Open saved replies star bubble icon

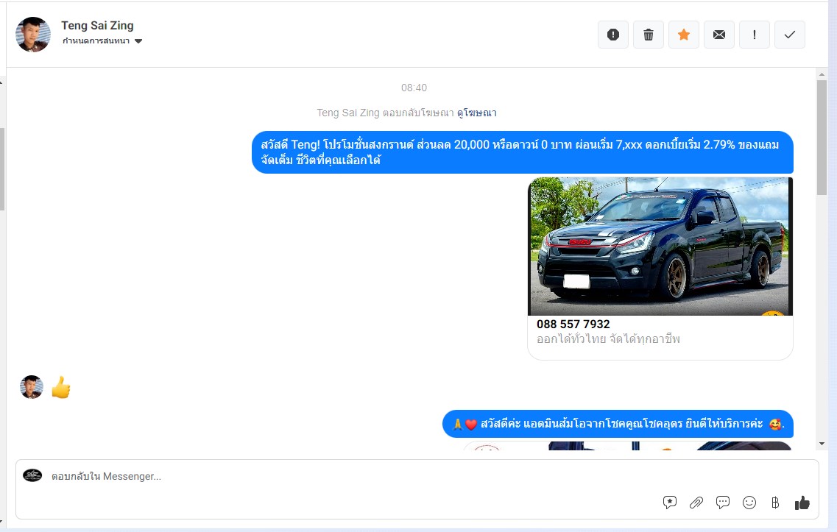click(x=670, y=503)
